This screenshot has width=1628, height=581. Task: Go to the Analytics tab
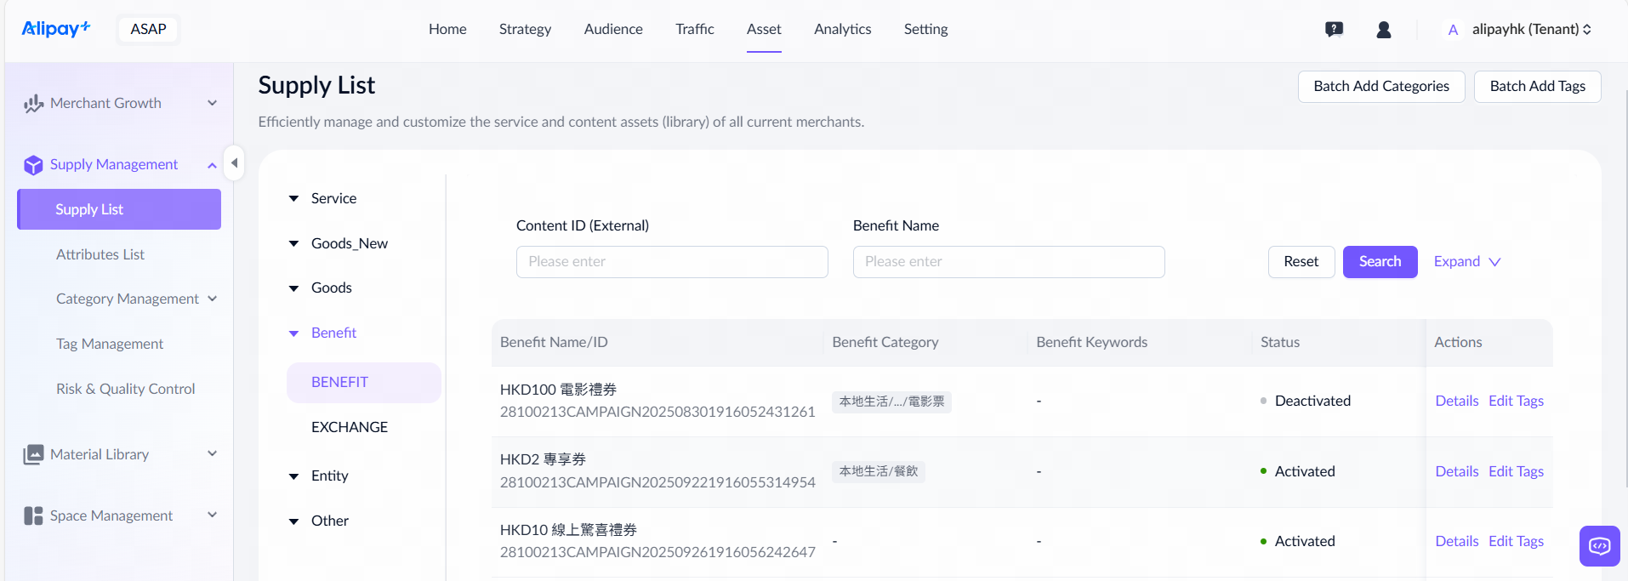pos(842,30)
